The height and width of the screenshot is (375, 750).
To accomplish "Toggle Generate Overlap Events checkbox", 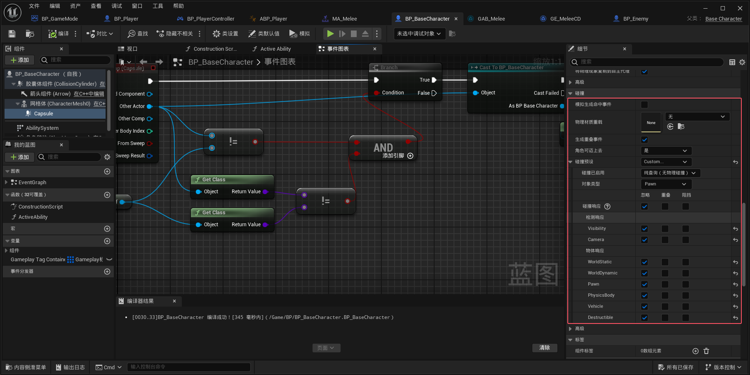I will (x=644, y=140).
